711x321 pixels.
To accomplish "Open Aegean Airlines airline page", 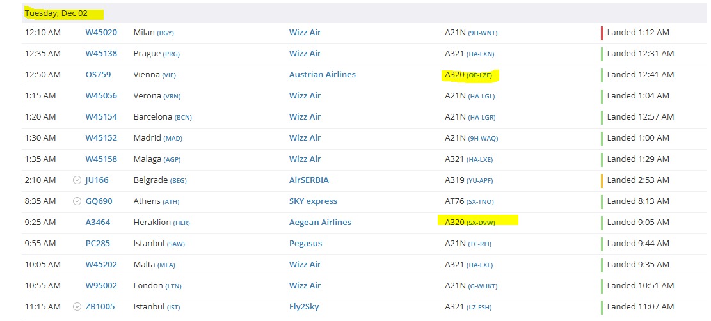I will [x=320, y=223].
